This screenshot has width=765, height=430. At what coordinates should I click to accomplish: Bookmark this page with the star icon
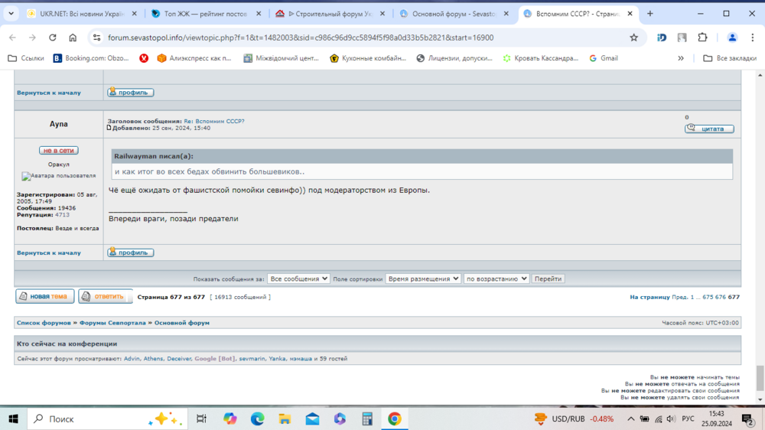[x=633, y=37]
